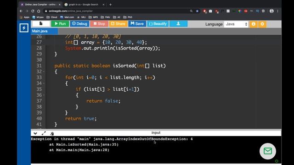
Task: Click 'Main.main(Main.java:28)' stack trace line
Action: tap(79, 150)
